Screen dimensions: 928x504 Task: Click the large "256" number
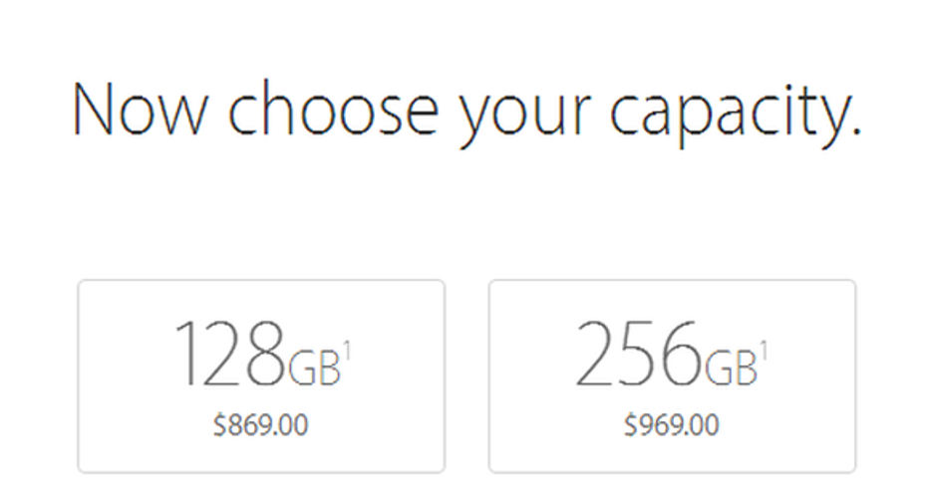click(639, 354)
